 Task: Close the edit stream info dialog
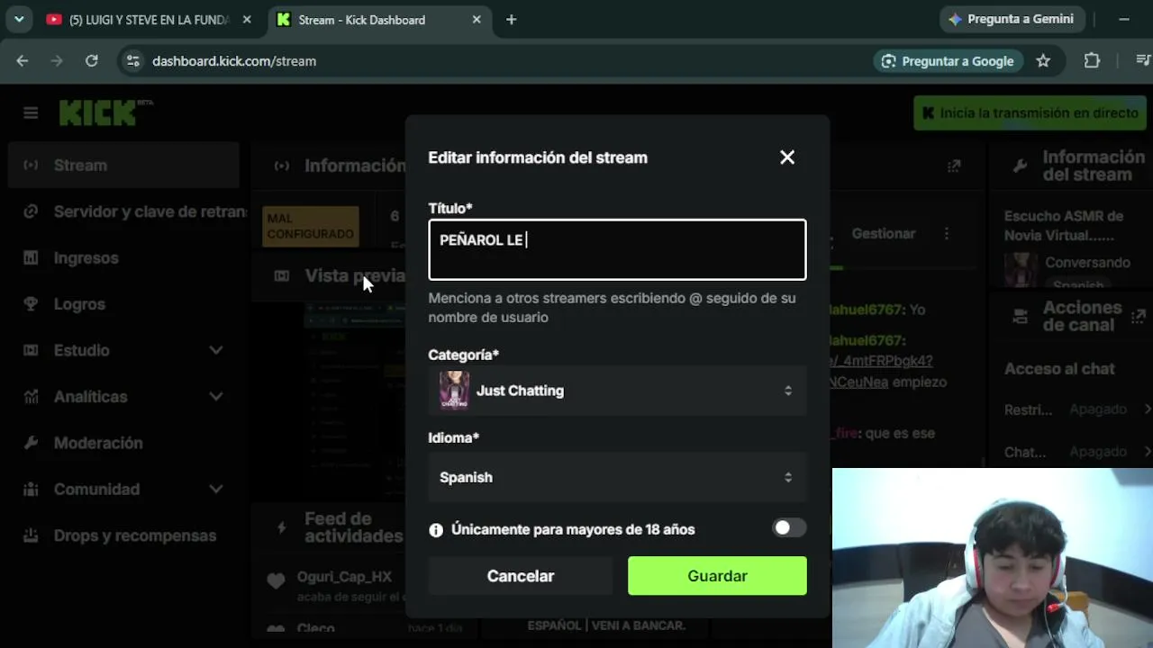(x=787, y=157)
